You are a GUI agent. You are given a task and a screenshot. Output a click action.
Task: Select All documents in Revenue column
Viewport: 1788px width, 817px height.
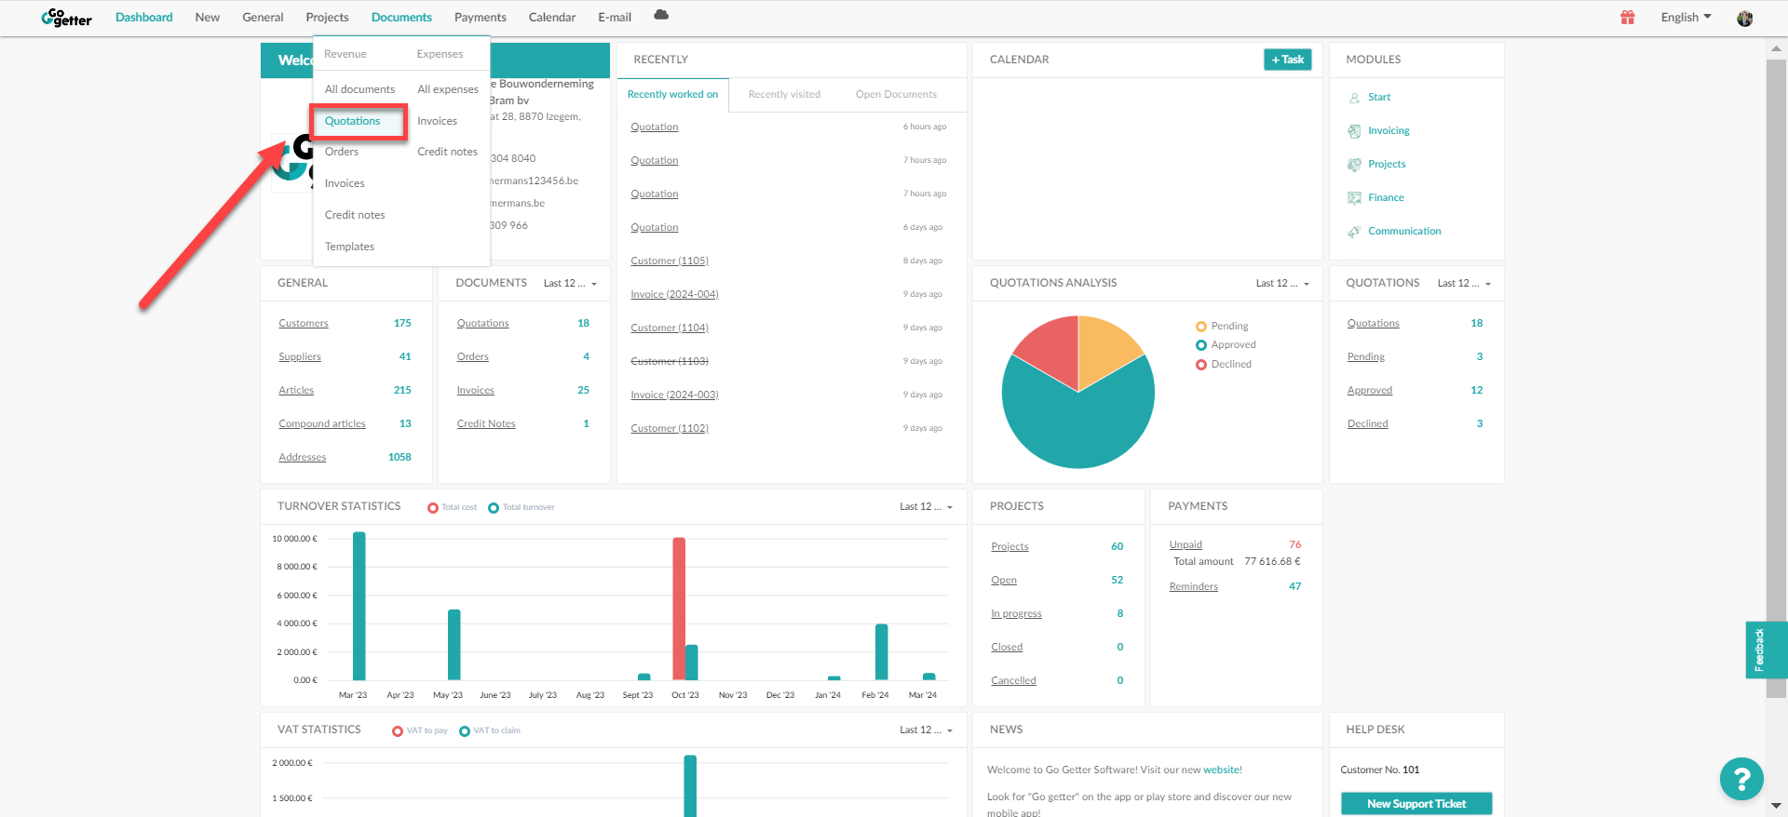(x=359, y=89)
